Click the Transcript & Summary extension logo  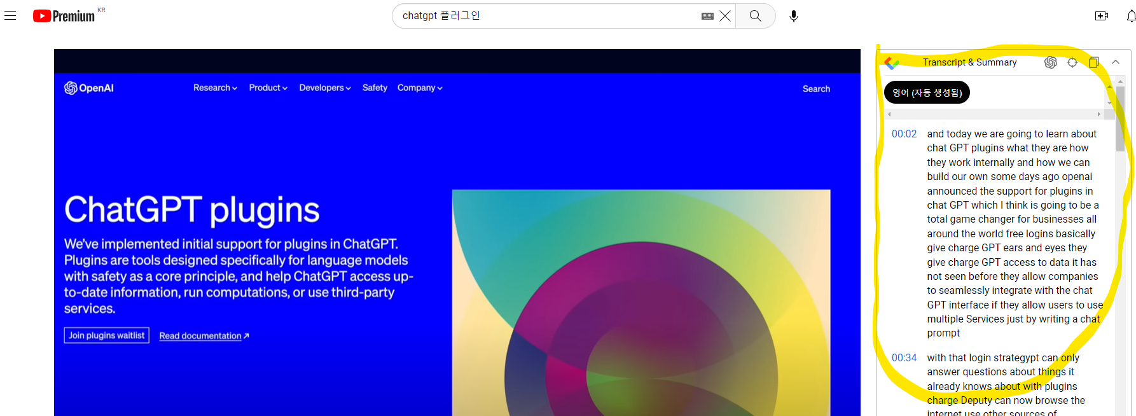[892, 62]
